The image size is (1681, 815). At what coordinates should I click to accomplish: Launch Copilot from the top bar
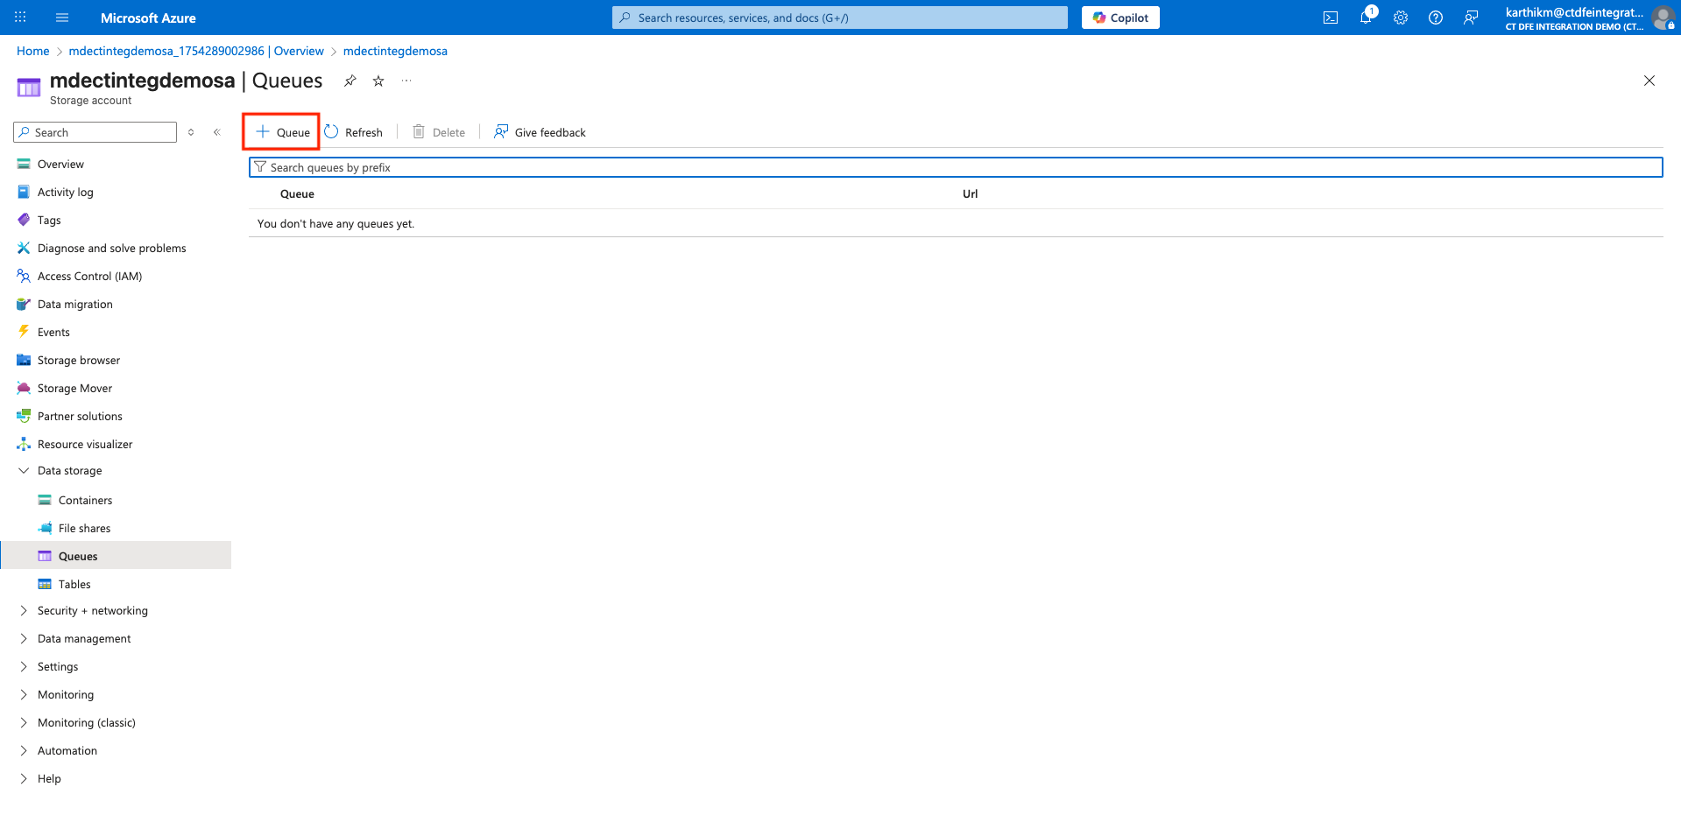click(x=1119, y=18)
